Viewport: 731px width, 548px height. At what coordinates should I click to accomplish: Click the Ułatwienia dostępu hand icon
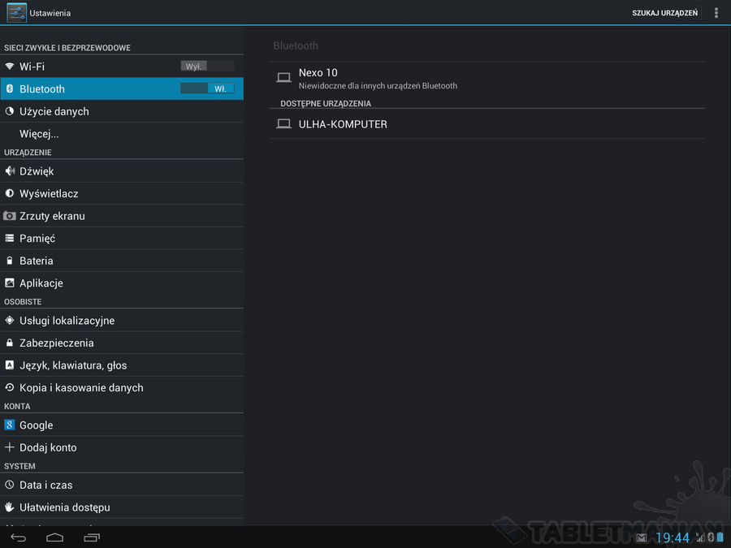(9, 507)
